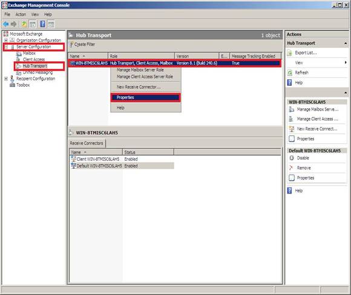Click the Recipient Configuration person icon
The height and width of the screenshot is (295, 351).
click(x=12, y=79)
